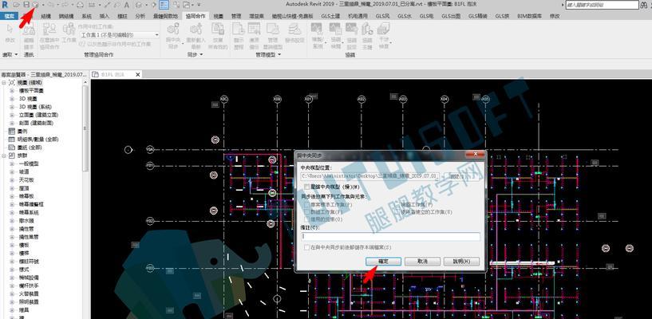Click 複製/監視 ribbon icon
This screenshot has height=319, width=652.
point(318,35)
